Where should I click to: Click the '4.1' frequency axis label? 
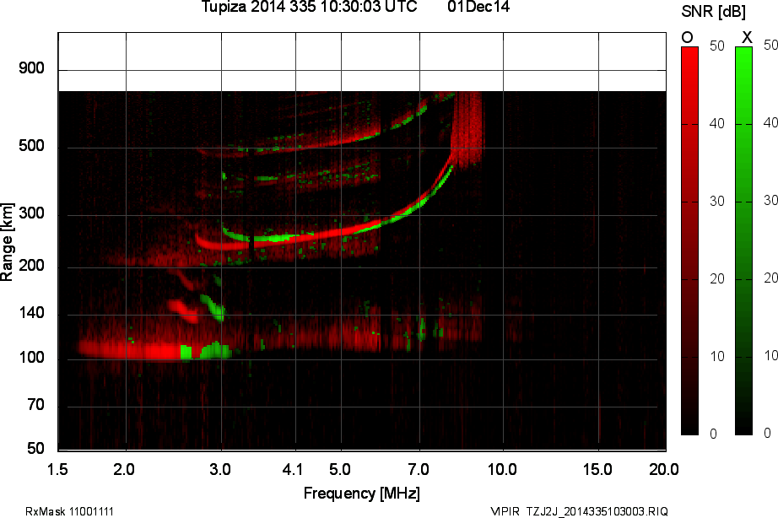click(x=293, y=469)
